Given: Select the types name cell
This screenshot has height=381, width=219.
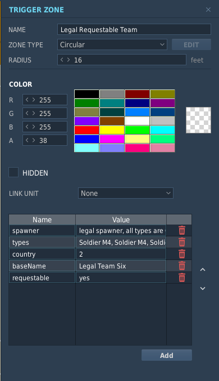Looking at the screenshot, I should (42, 242).
